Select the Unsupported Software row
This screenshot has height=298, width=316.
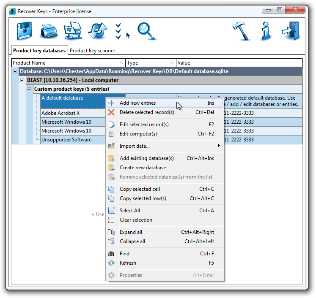coord(73,140)
